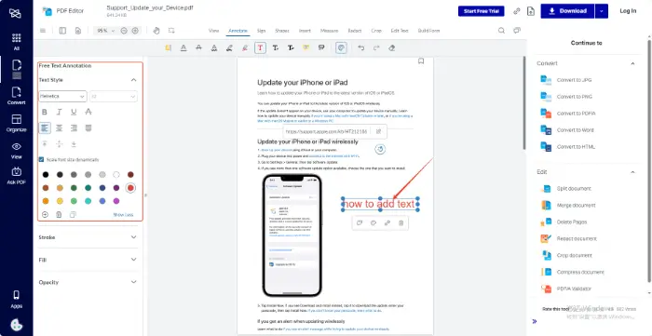Screen dimensions: 652x336
Task: Open the font size dropdown
Action: click(x=113, y=97)
